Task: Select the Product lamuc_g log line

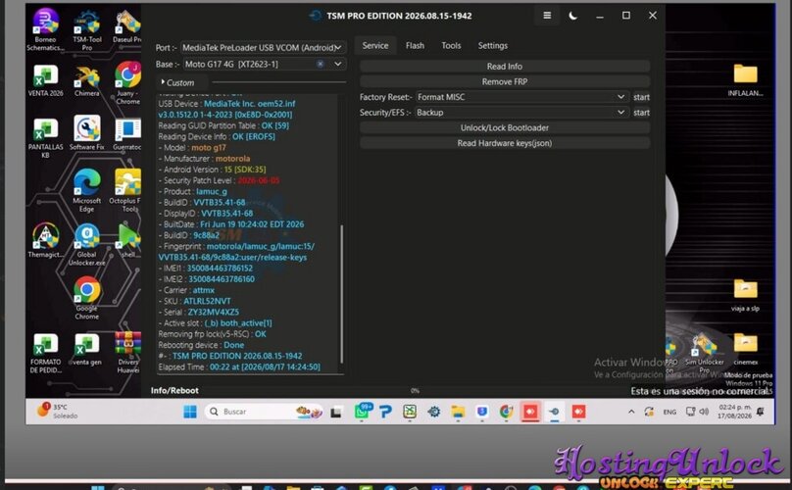Action: point(192,191)
